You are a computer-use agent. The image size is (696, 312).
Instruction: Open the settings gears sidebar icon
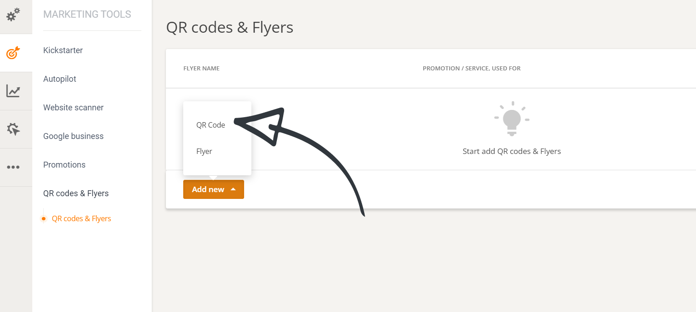click(13, 15)
